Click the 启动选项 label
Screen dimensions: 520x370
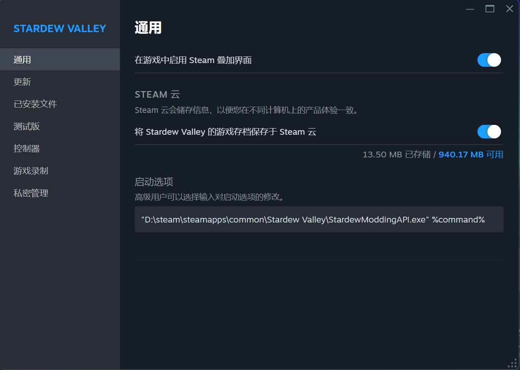pos(154,182)
